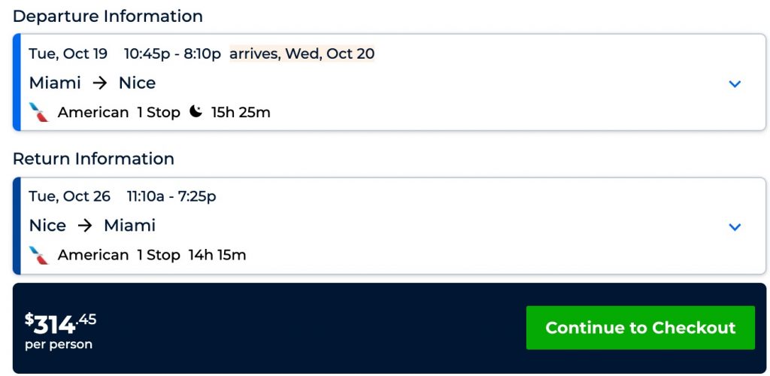Click the return date Tue, Oct 26
The image size is (770, 376).
click(70, 196)
